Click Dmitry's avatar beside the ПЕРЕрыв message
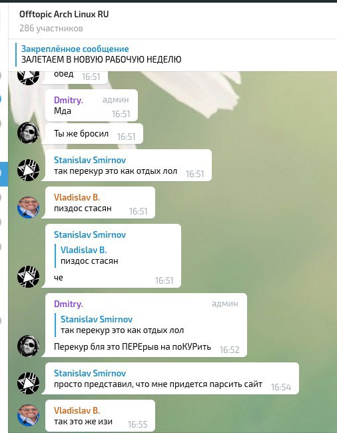The image size is (337, 433). click(x=28, y=346)
